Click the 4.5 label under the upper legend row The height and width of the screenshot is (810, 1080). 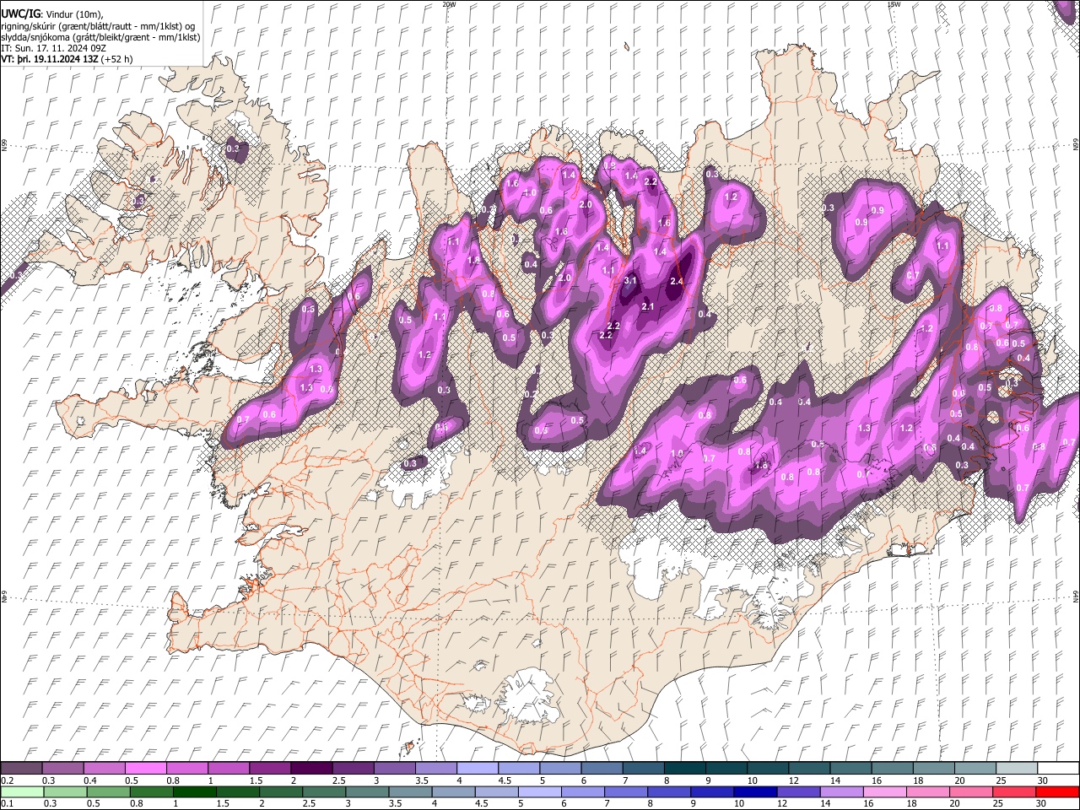505,780
